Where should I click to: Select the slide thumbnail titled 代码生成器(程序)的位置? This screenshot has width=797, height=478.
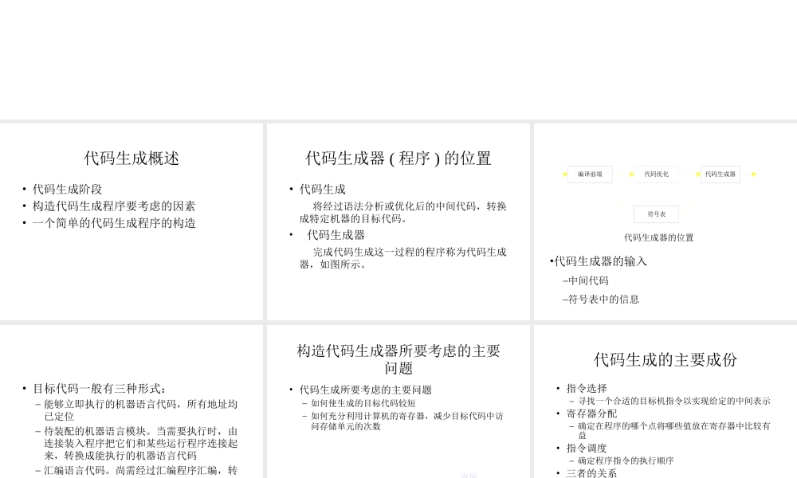tap(398, 221)
